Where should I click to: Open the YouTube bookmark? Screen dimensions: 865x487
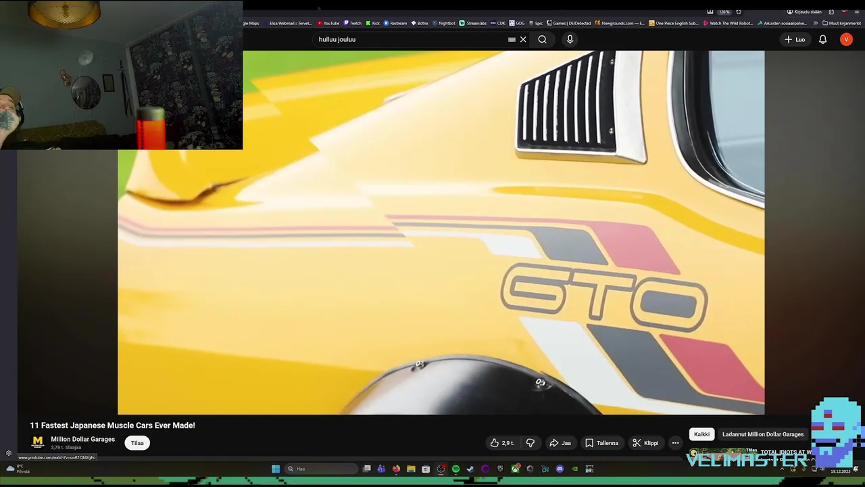328,23
